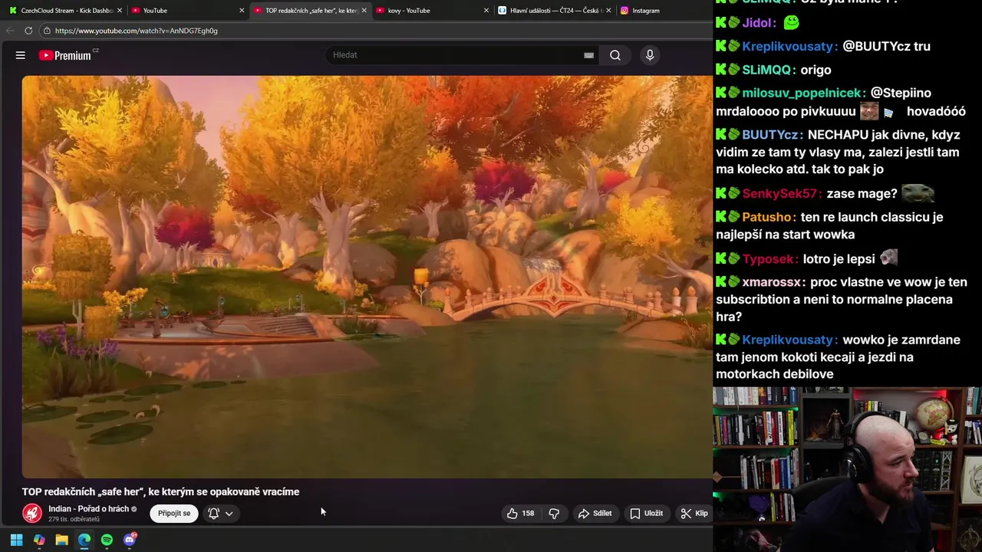Click the emote after 'lotro je lepsi'
Image resolution: width=982 pixels, height=552 pixels.
pos(888,258)
